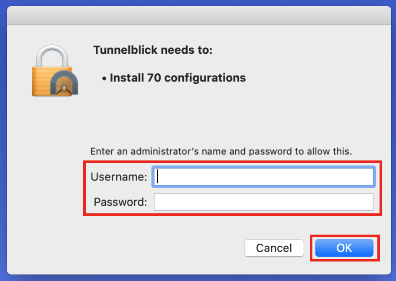Click empty dialog area below configurations text
This screenshot has width=396, height=281.
point(214,116)
